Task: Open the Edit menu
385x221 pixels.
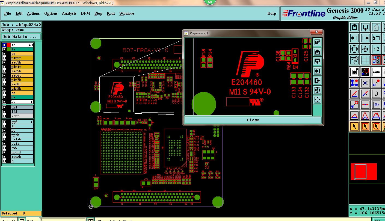Action: [19, 13]
